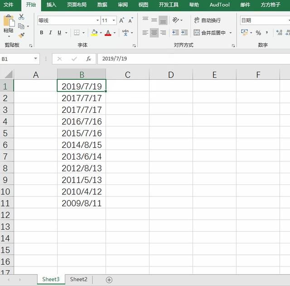Open the 方方格子 ribbon tab
The width and height of the screenshot is (290, 286).
coord(271,5)
